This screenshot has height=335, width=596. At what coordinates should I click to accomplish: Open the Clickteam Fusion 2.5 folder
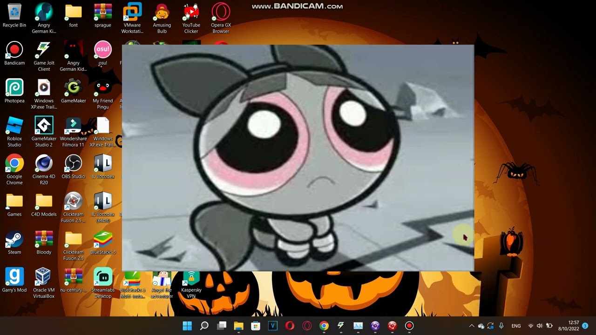pos(74,245)
